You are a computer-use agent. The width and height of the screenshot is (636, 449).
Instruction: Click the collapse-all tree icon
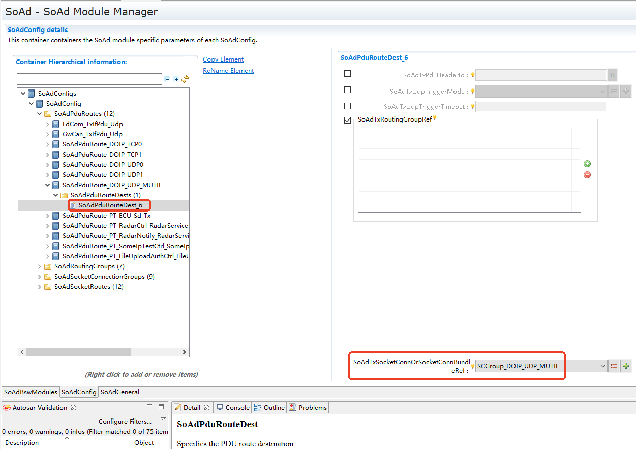tap(167, 79)
